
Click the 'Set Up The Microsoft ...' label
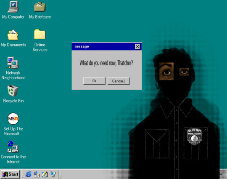click(13, 131)
